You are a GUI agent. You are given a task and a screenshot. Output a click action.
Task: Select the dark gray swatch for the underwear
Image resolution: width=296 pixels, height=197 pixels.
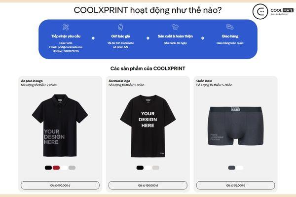click(232, 167)
